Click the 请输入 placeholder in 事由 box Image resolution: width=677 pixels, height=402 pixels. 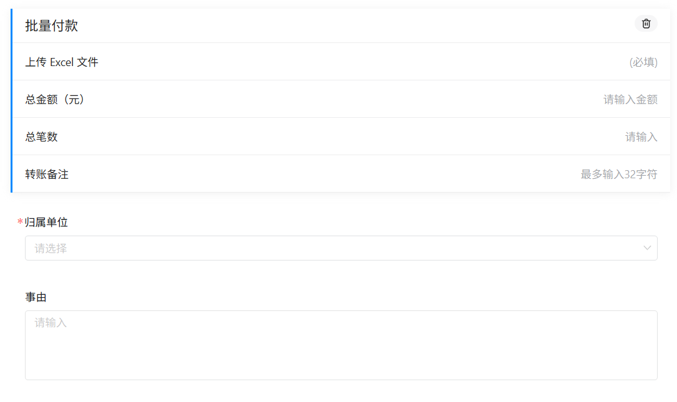50,323
